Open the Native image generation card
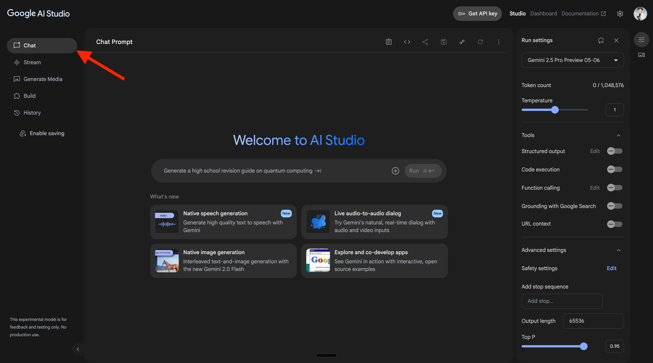653x363 pixels. [x=223, y=261]
